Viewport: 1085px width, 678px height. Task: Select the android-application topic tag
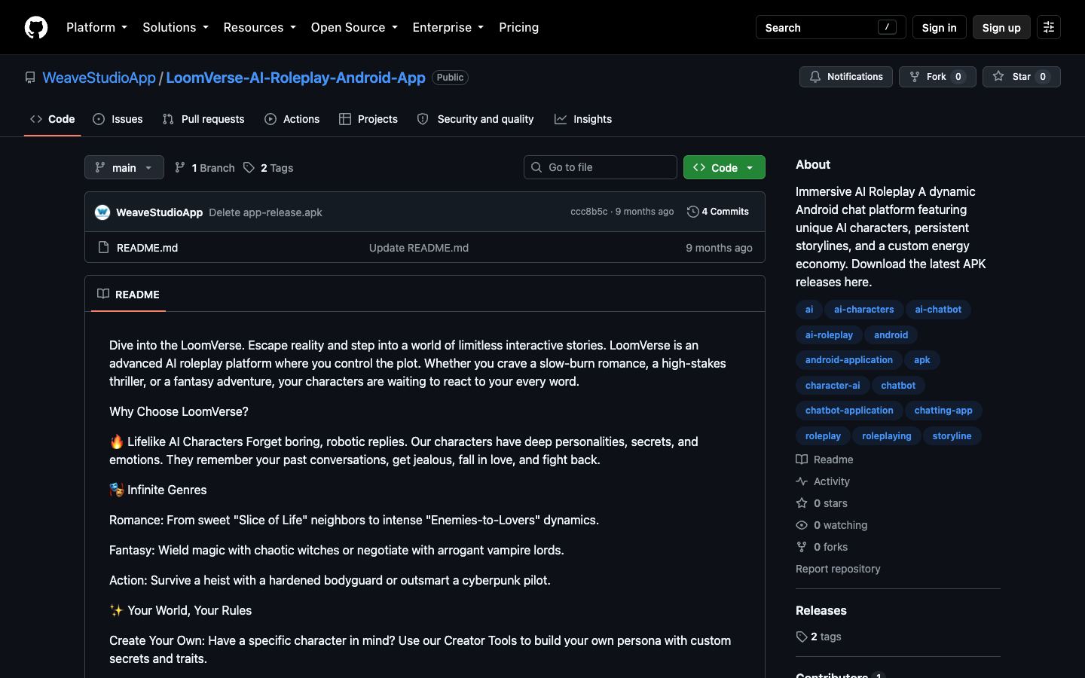(x=848, y=360)
